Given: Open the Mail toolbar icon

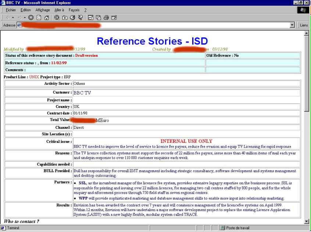Looking at the screenshot, I should pos(99,18).
